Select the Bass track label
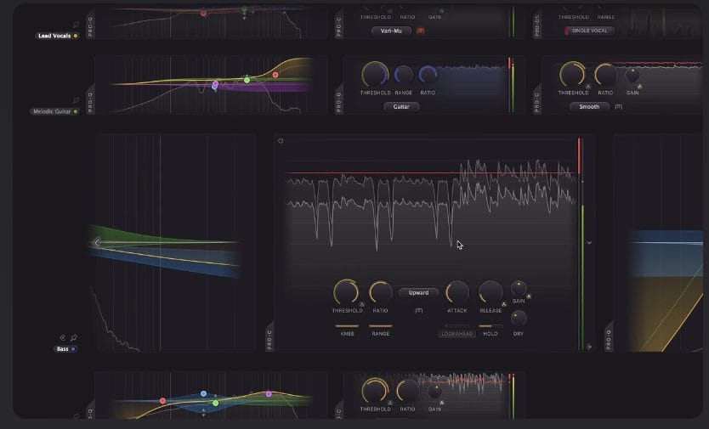 pyautogui.click(x=63, y=349)
